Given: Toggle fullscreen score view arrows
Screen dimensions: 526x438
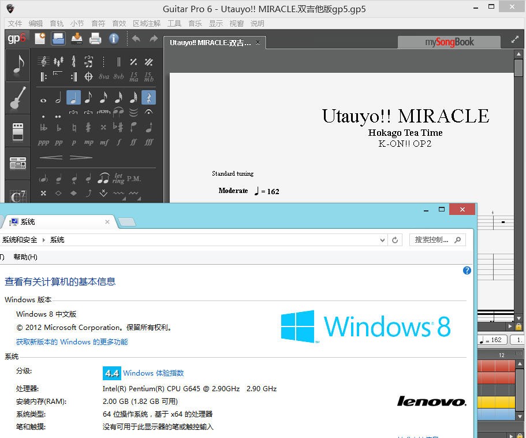Looking at the screenshot, I should point(515,40).
